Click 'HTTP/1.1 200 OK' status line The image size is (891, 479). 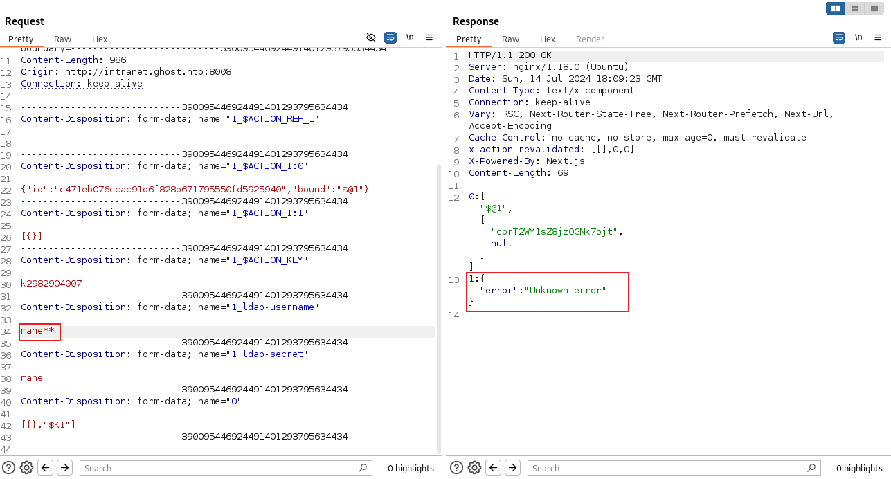pyautogui.click(x=510, y=55)
